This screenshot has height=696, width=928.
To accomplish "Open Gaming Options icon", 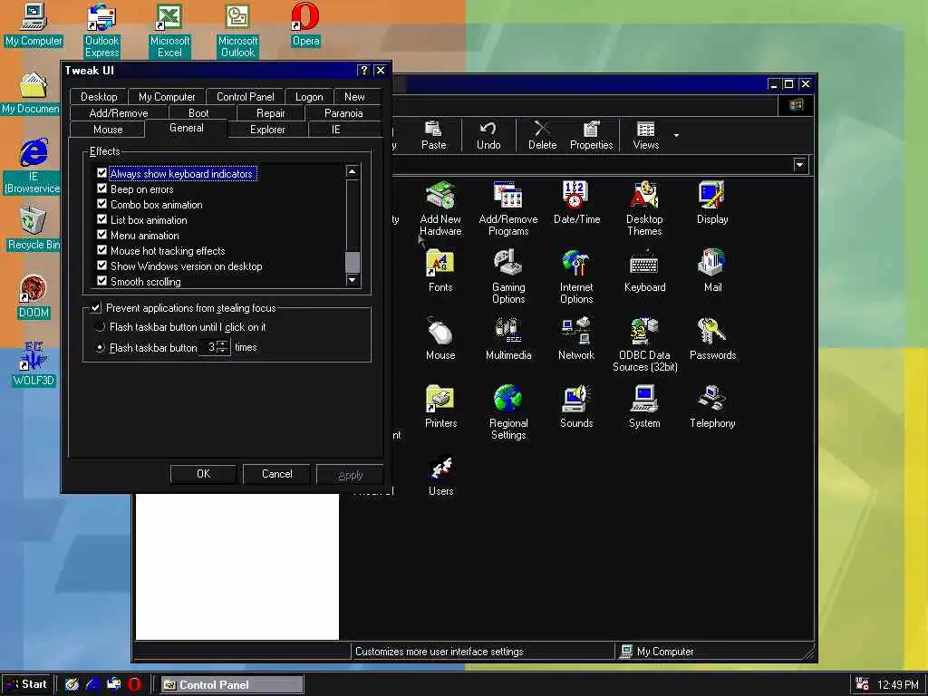I will tap(507, 275).
